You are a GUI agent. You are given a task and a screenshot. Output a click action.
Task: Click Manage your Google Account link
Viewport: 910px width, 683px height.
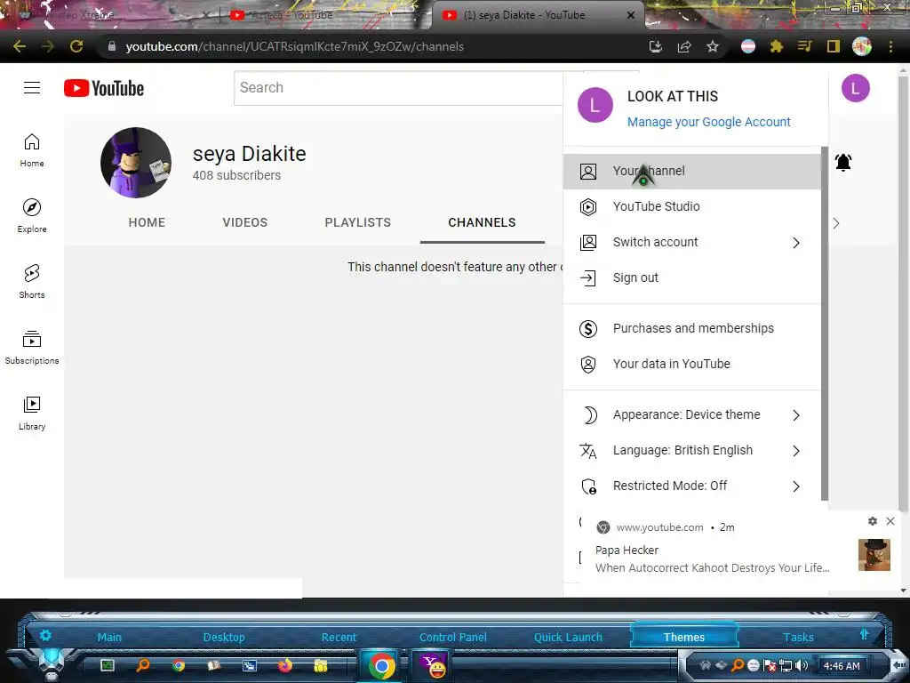(x=708, y=122)
